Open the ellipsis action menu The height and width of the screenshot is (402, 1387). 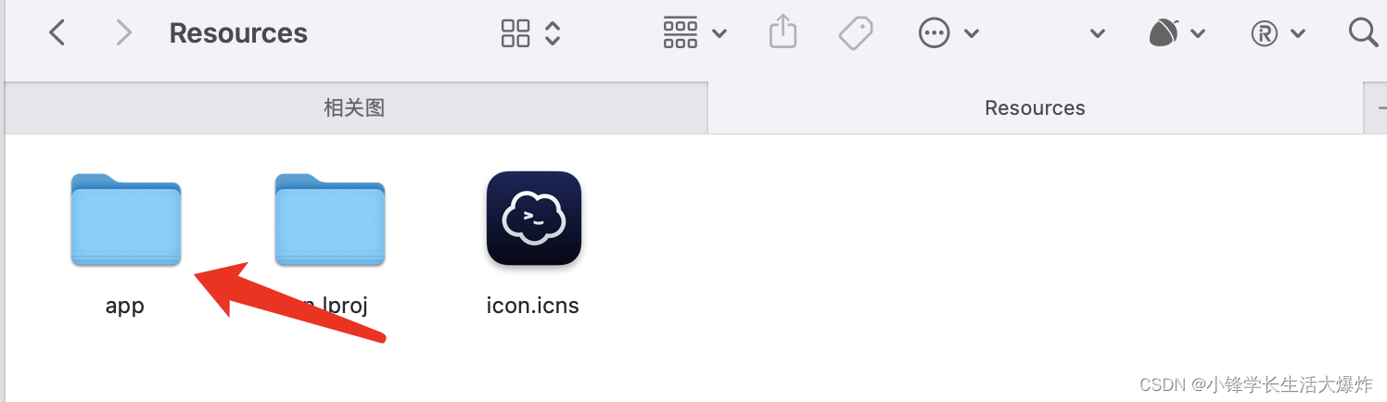pos(934,34)
